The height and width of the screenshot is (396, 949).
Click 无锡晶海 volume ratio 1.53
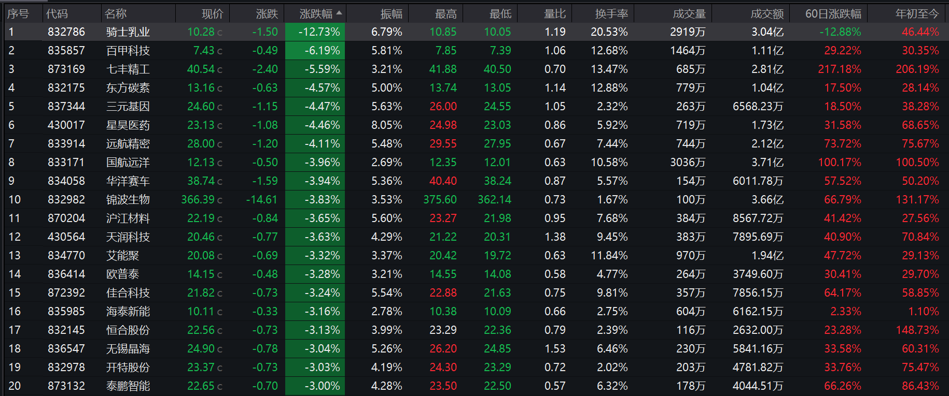555,349
